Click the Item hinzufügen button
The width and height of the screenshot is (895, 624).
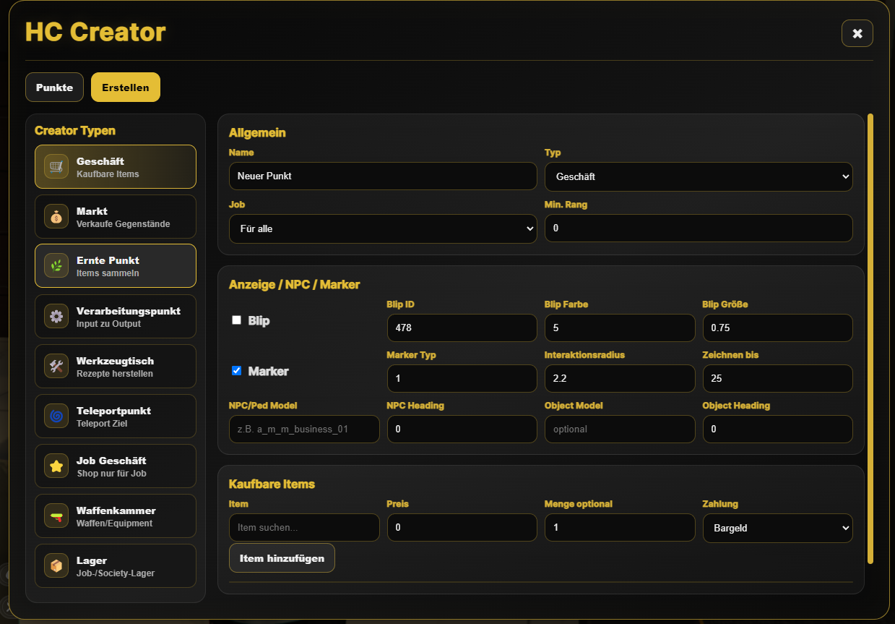(x=282, y=558)
